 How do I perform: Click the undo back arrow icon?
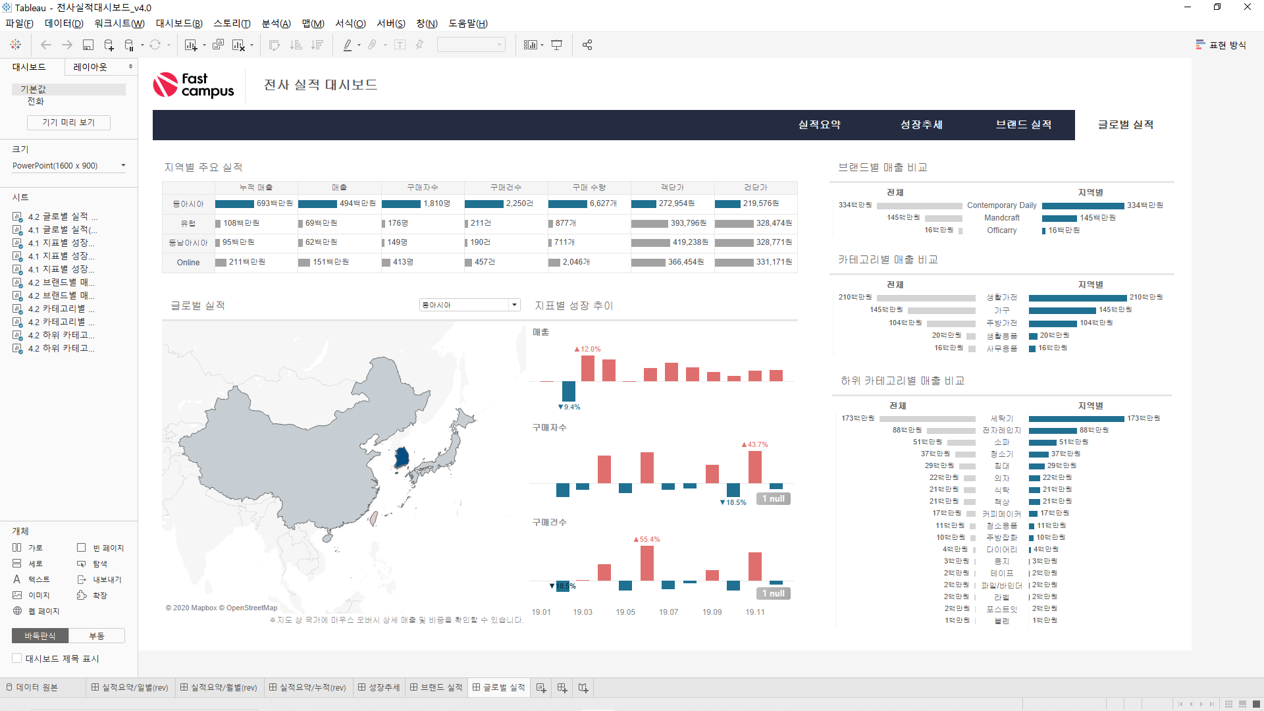pos(46,45)
